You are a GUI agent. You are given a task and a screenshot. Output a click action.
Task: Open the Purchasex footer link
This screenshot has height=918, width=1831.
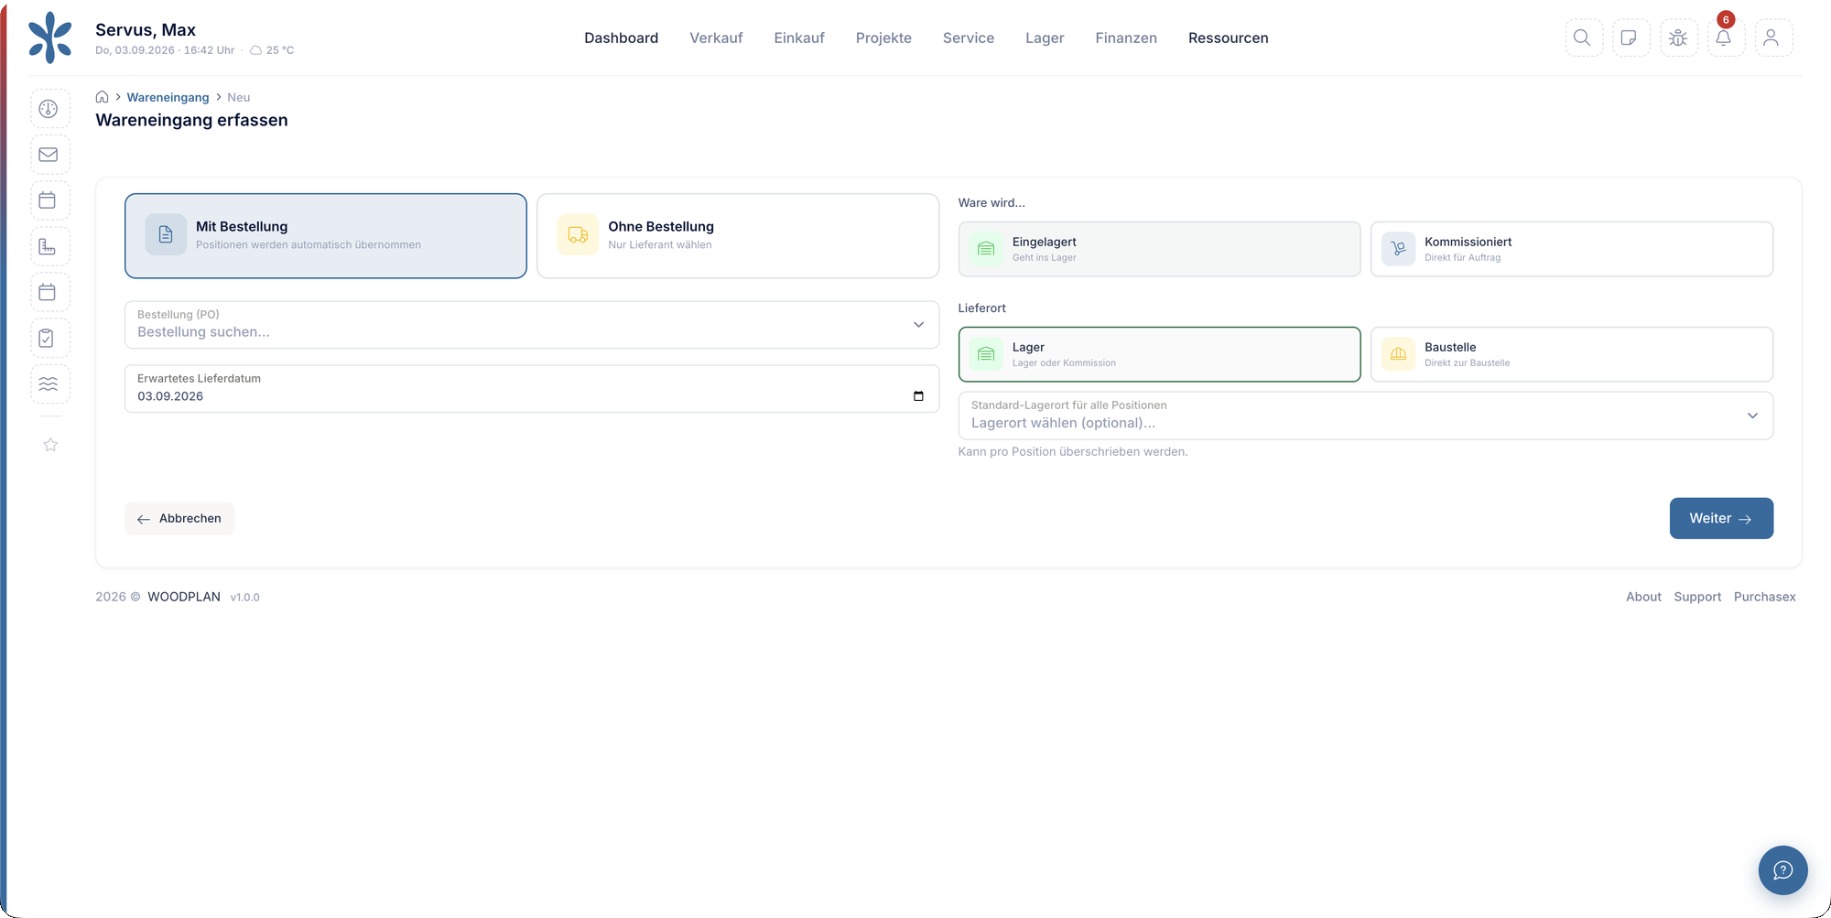pos(1764,597)
